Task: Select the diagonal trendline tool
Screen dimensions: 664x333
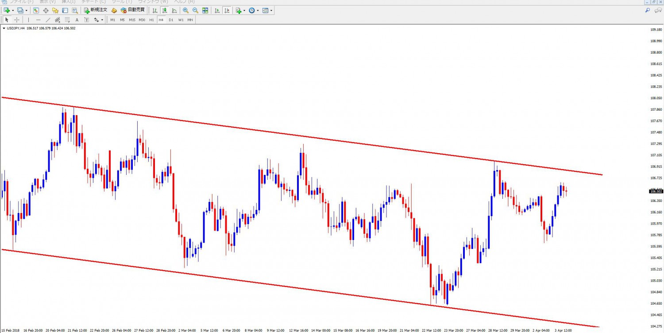Action: tap(48, 20)
